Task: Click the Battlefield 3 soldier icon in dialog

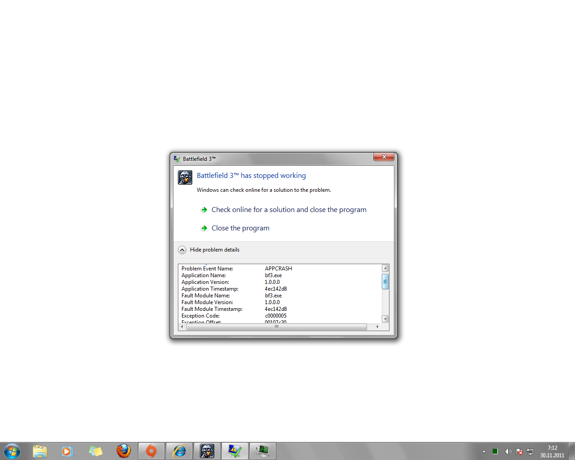Action: [x=185, y=177]
